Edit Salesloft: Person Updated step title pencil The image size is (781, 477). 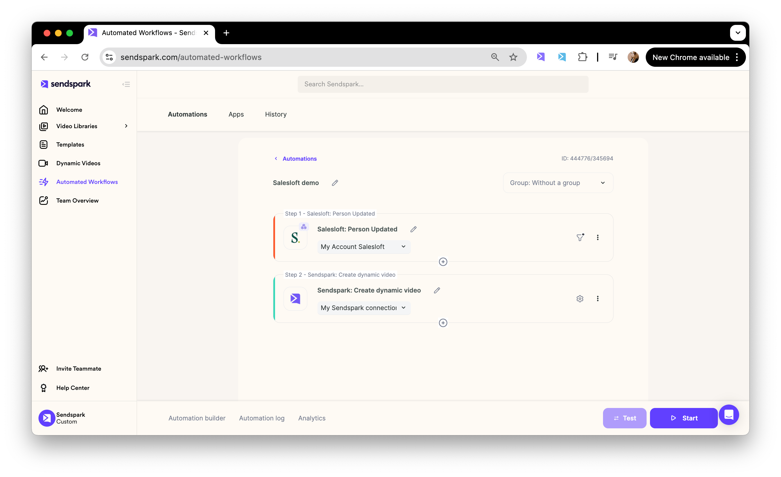pos(413,229)
